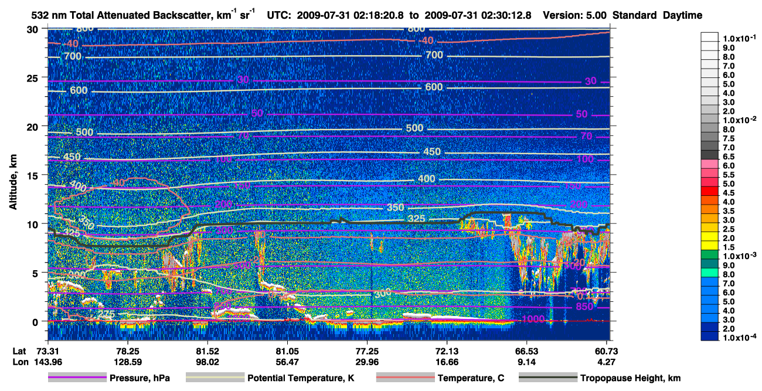Click the 'Lat' row label
Image resolution: width=762 pixels, height=391 pixels.
pyautogui.click(x=19, y=351)
